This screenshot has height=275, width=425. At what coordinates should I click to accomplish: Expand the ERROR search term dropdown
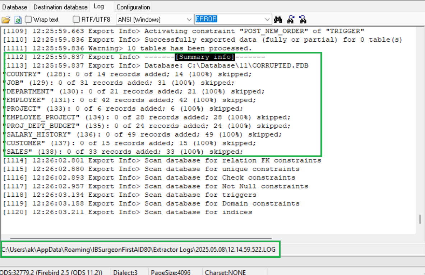(268, 19)
